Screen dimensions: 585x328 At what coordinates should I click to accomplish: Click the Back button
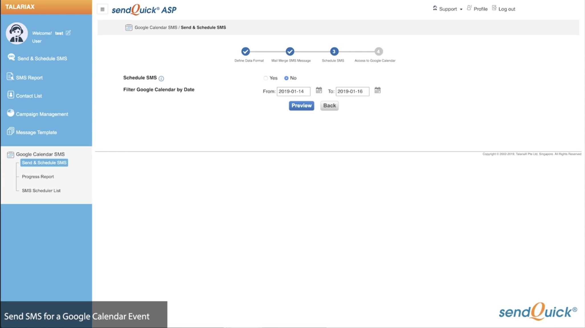(329, 106)
